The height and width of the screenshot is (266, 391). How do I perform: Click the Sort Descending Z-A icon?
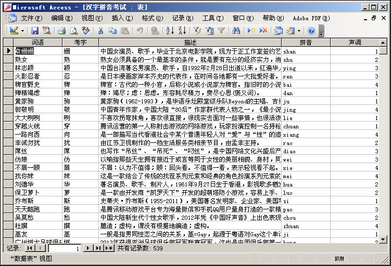point(182,31)
